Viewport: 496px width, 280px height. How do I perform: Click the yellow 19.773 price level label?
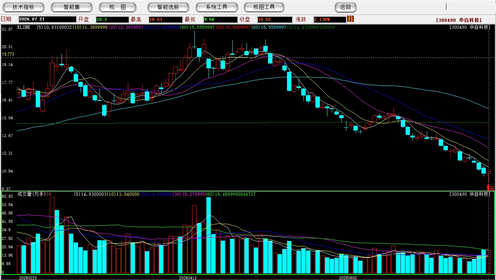pyautogui.click(x=8, y=54)
